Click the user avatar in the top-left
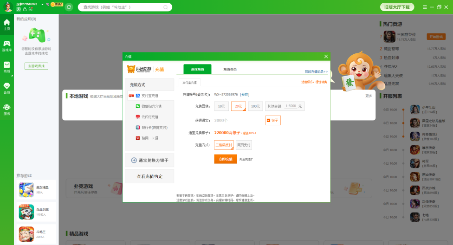The image size is (453, 245). coord(8,6)
